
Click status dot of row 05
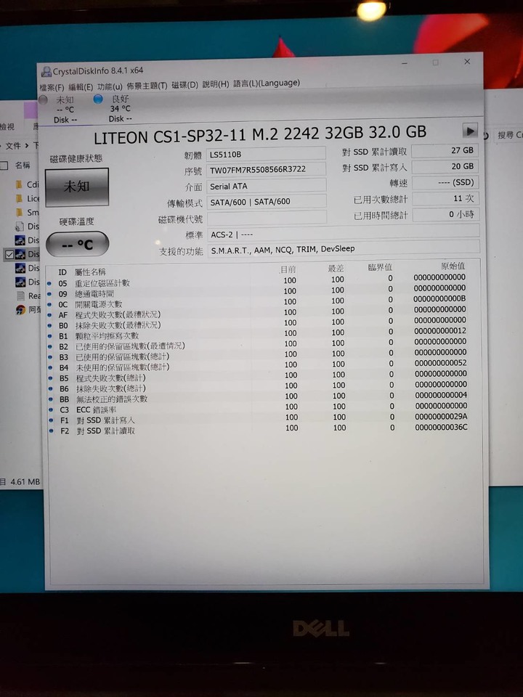click(49, 284)
